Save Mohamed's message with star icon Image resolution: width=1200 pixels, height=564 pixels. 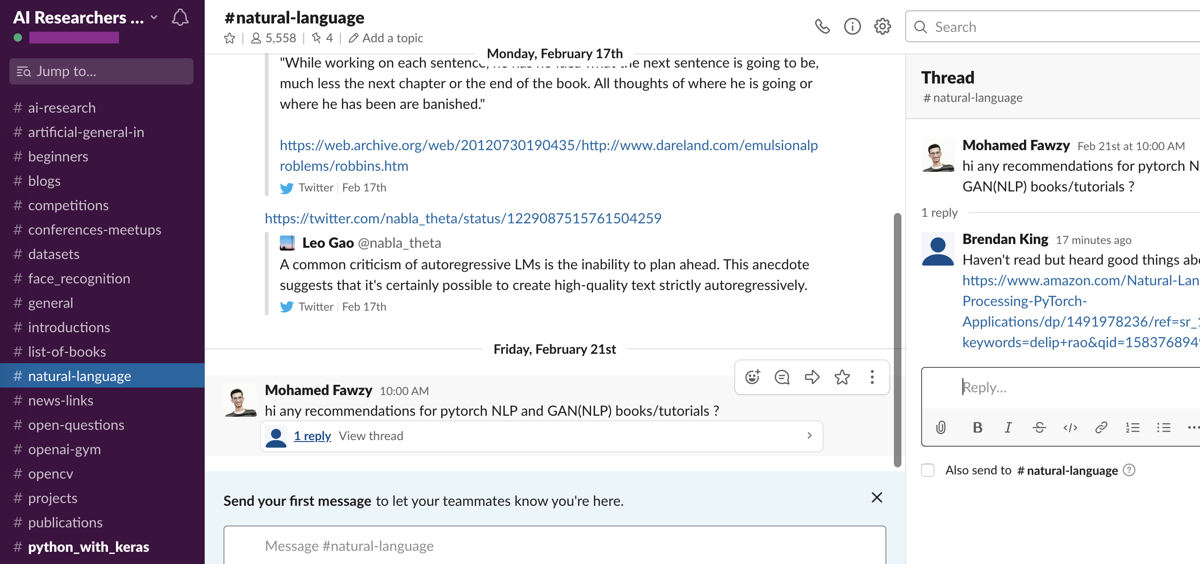pyautogui.click(x=842, y=377)
